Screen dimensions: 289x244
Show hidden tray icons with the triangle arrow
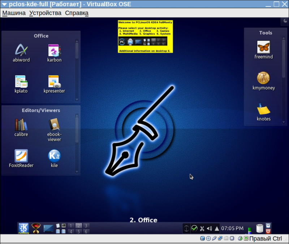click(x=217, y=229)
